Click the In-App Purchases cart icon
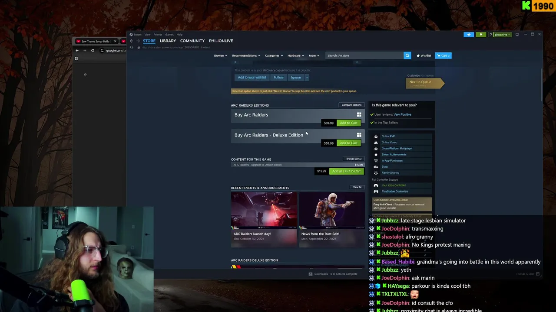Viewport: 556px width, 312px height. pyautogui.click(x=376, y=161)
